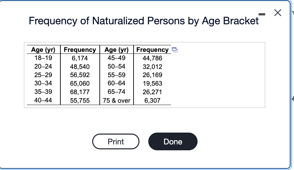Viewport: 294px width, 170px height.
Task: Click the second Frequency column header
Action: pos(153,50)
